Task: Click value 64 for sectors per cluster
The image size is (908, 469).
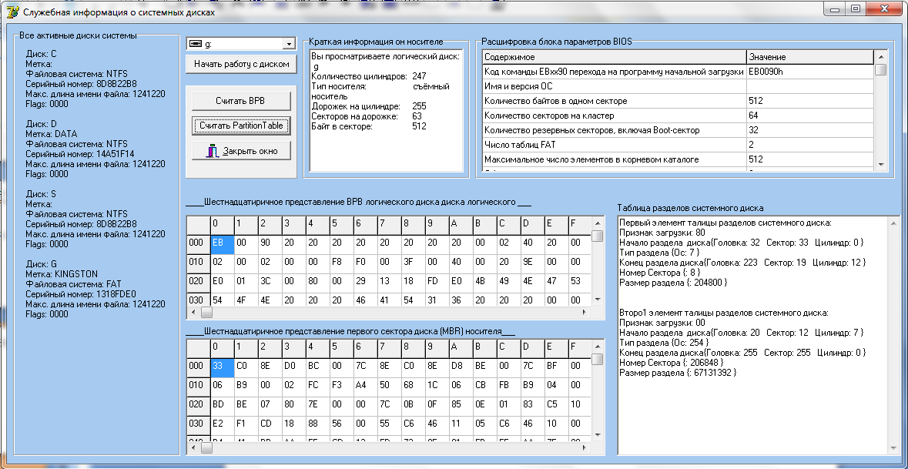Action: click(809, 116)
